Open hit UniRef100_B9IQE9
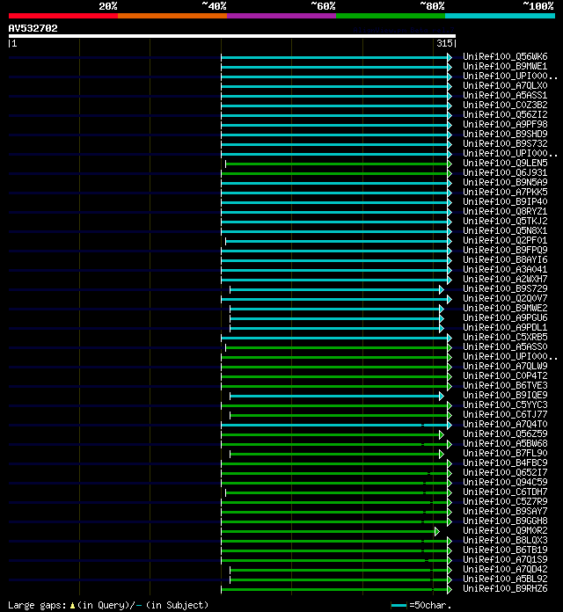The width and height of the screenshot is (563, 612). 505,396
